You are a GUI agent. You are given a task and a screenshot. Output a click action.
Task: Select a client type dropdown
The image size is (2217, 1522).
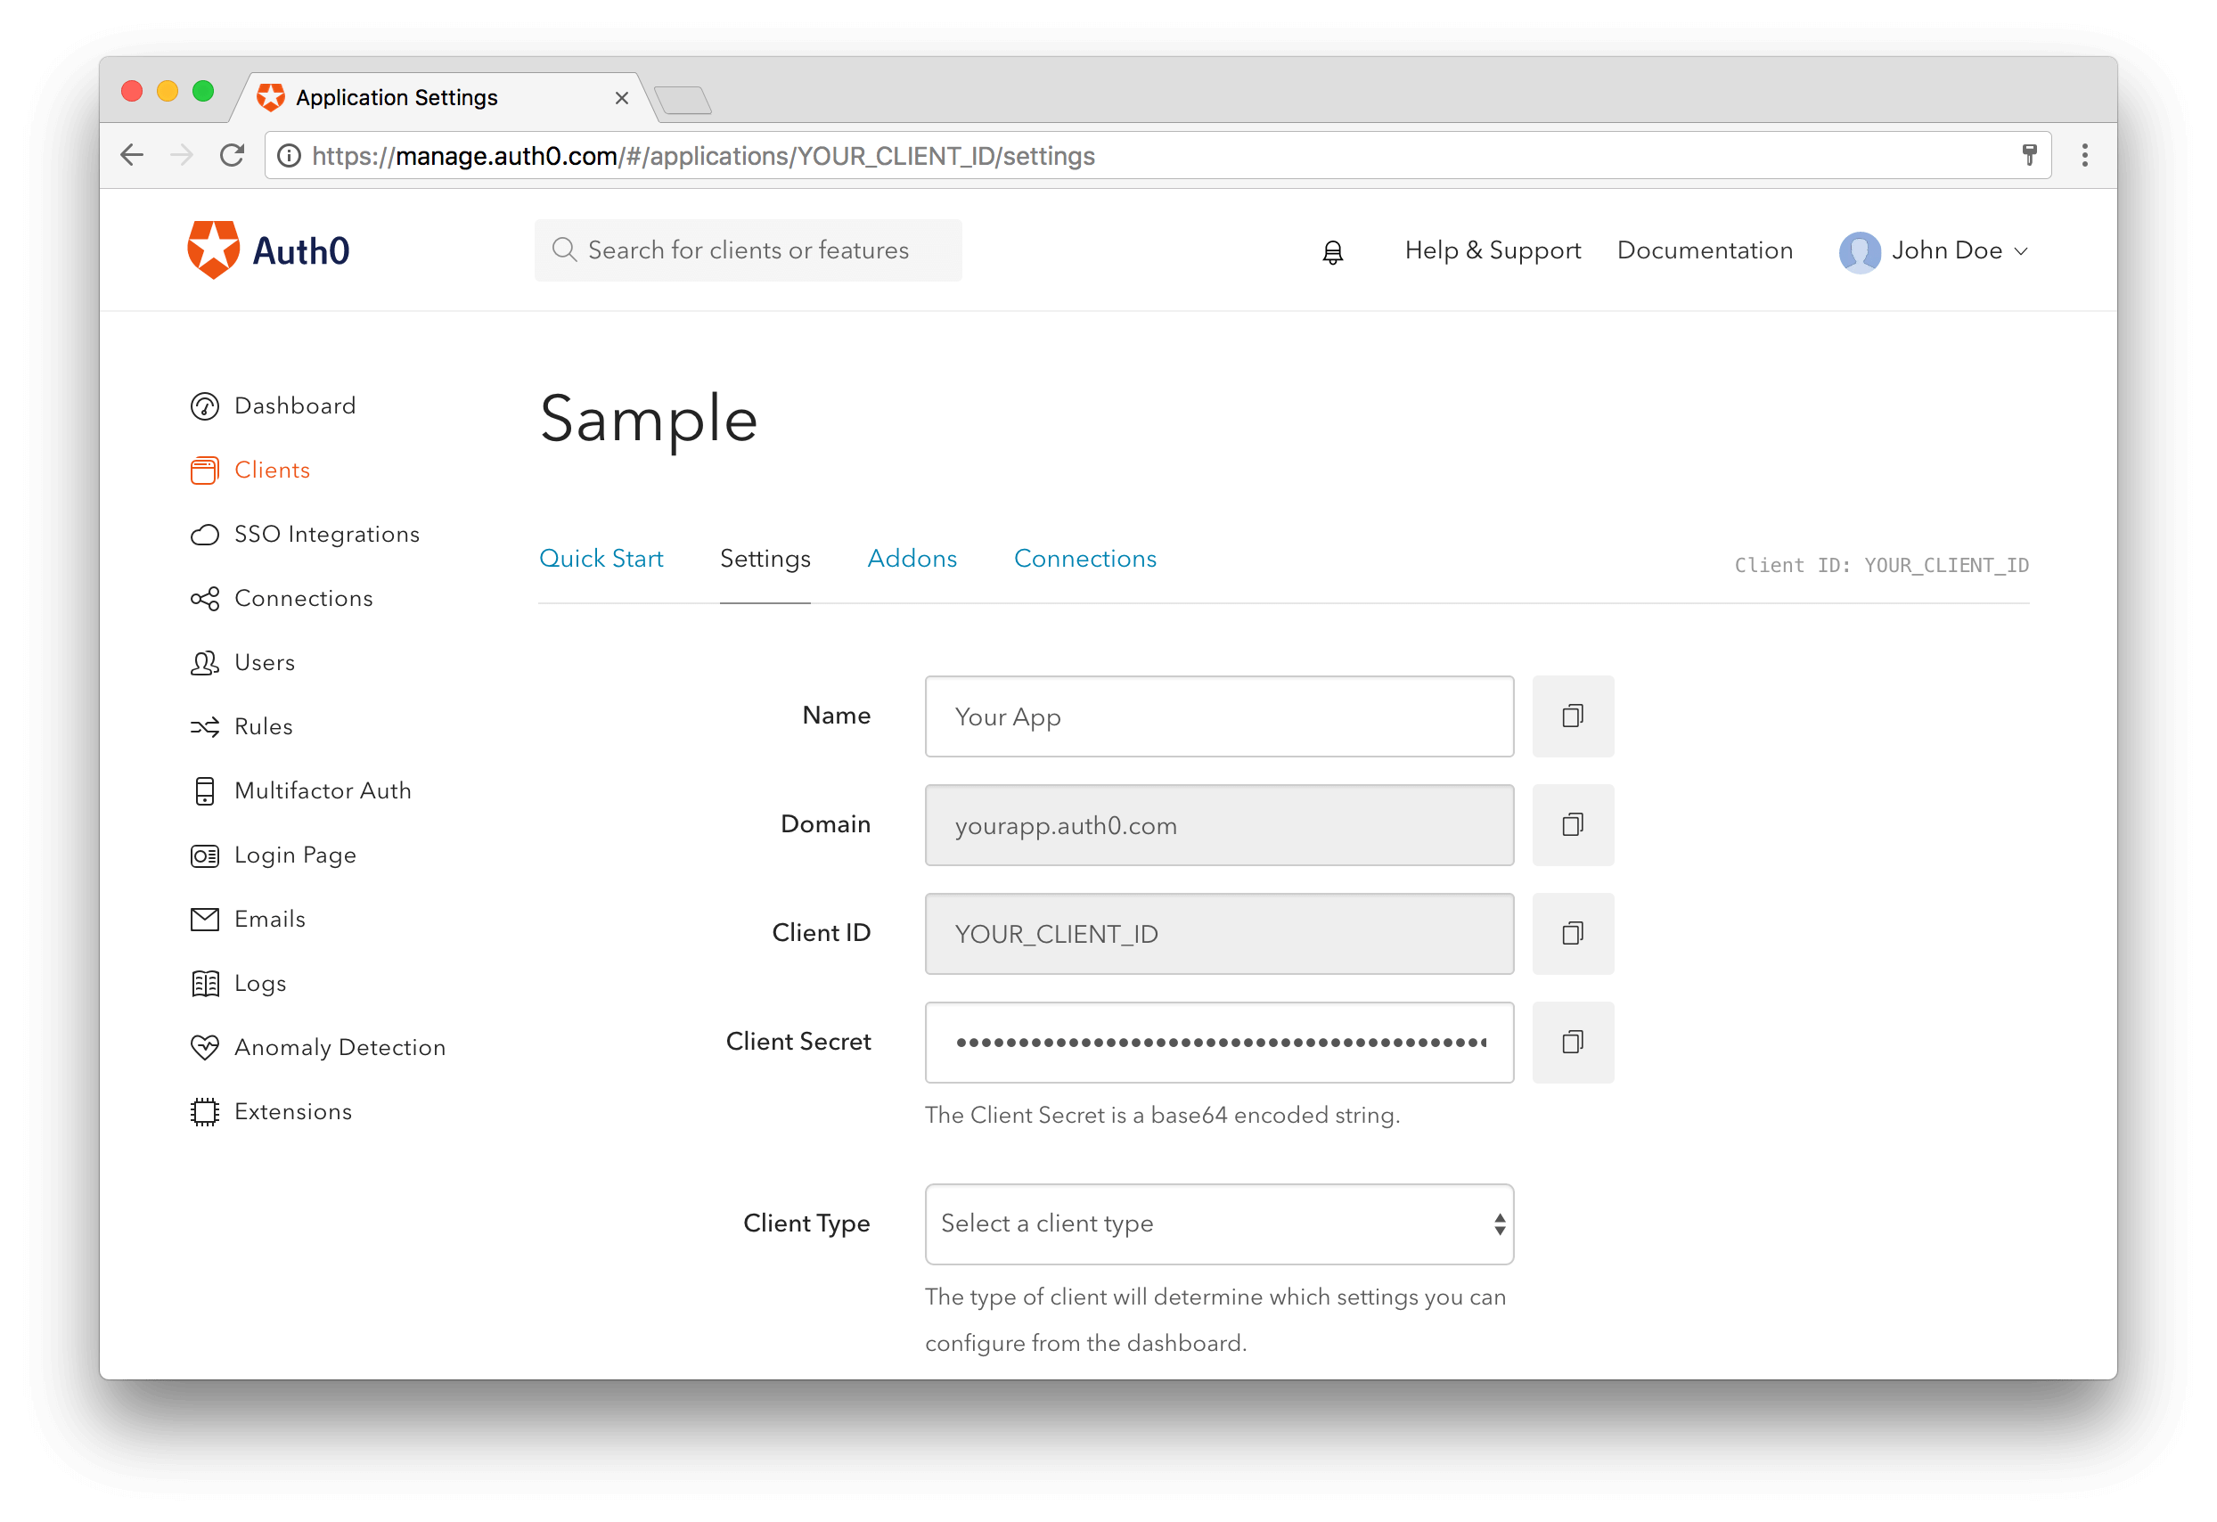pyautogui.click(x=1218, y=1223)
